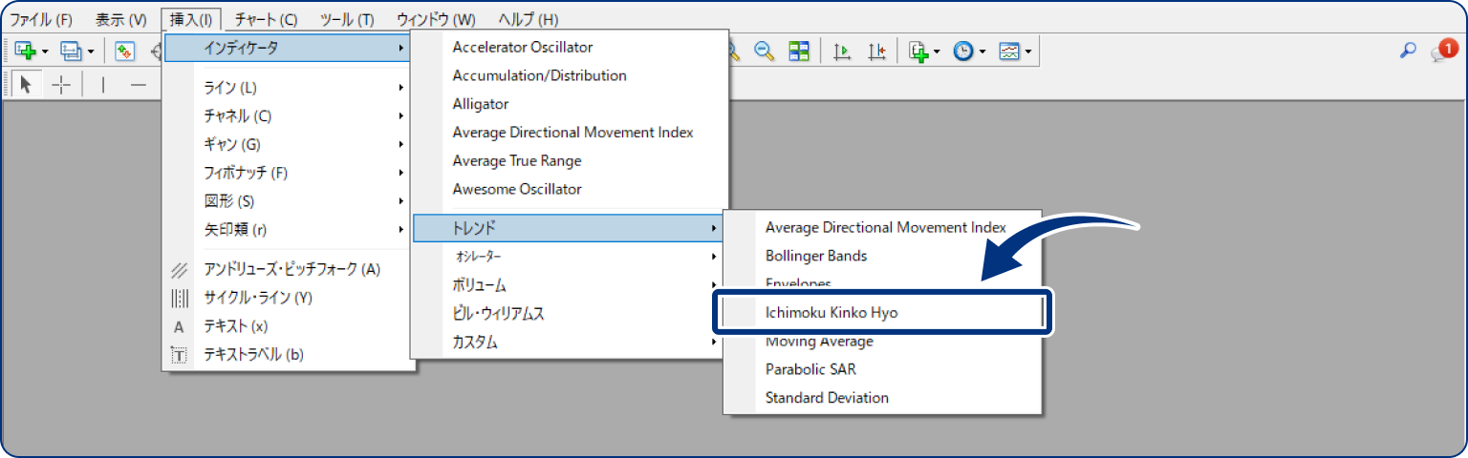1468x458 pixels.
Task: Click the Tile Windows grid icon
Action: [799, 52]
